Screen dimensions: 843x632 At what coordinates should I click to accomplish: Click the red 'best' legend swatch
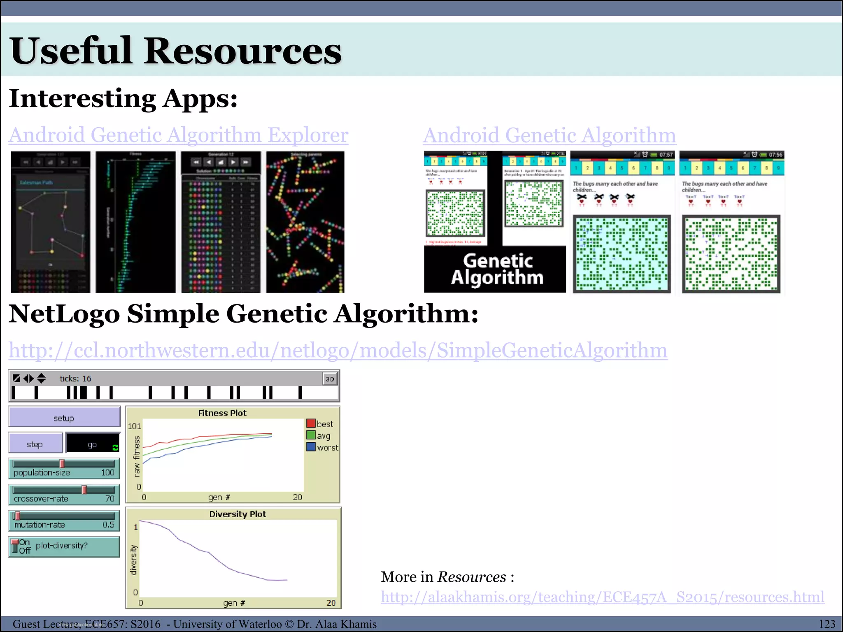coord(311,423)
